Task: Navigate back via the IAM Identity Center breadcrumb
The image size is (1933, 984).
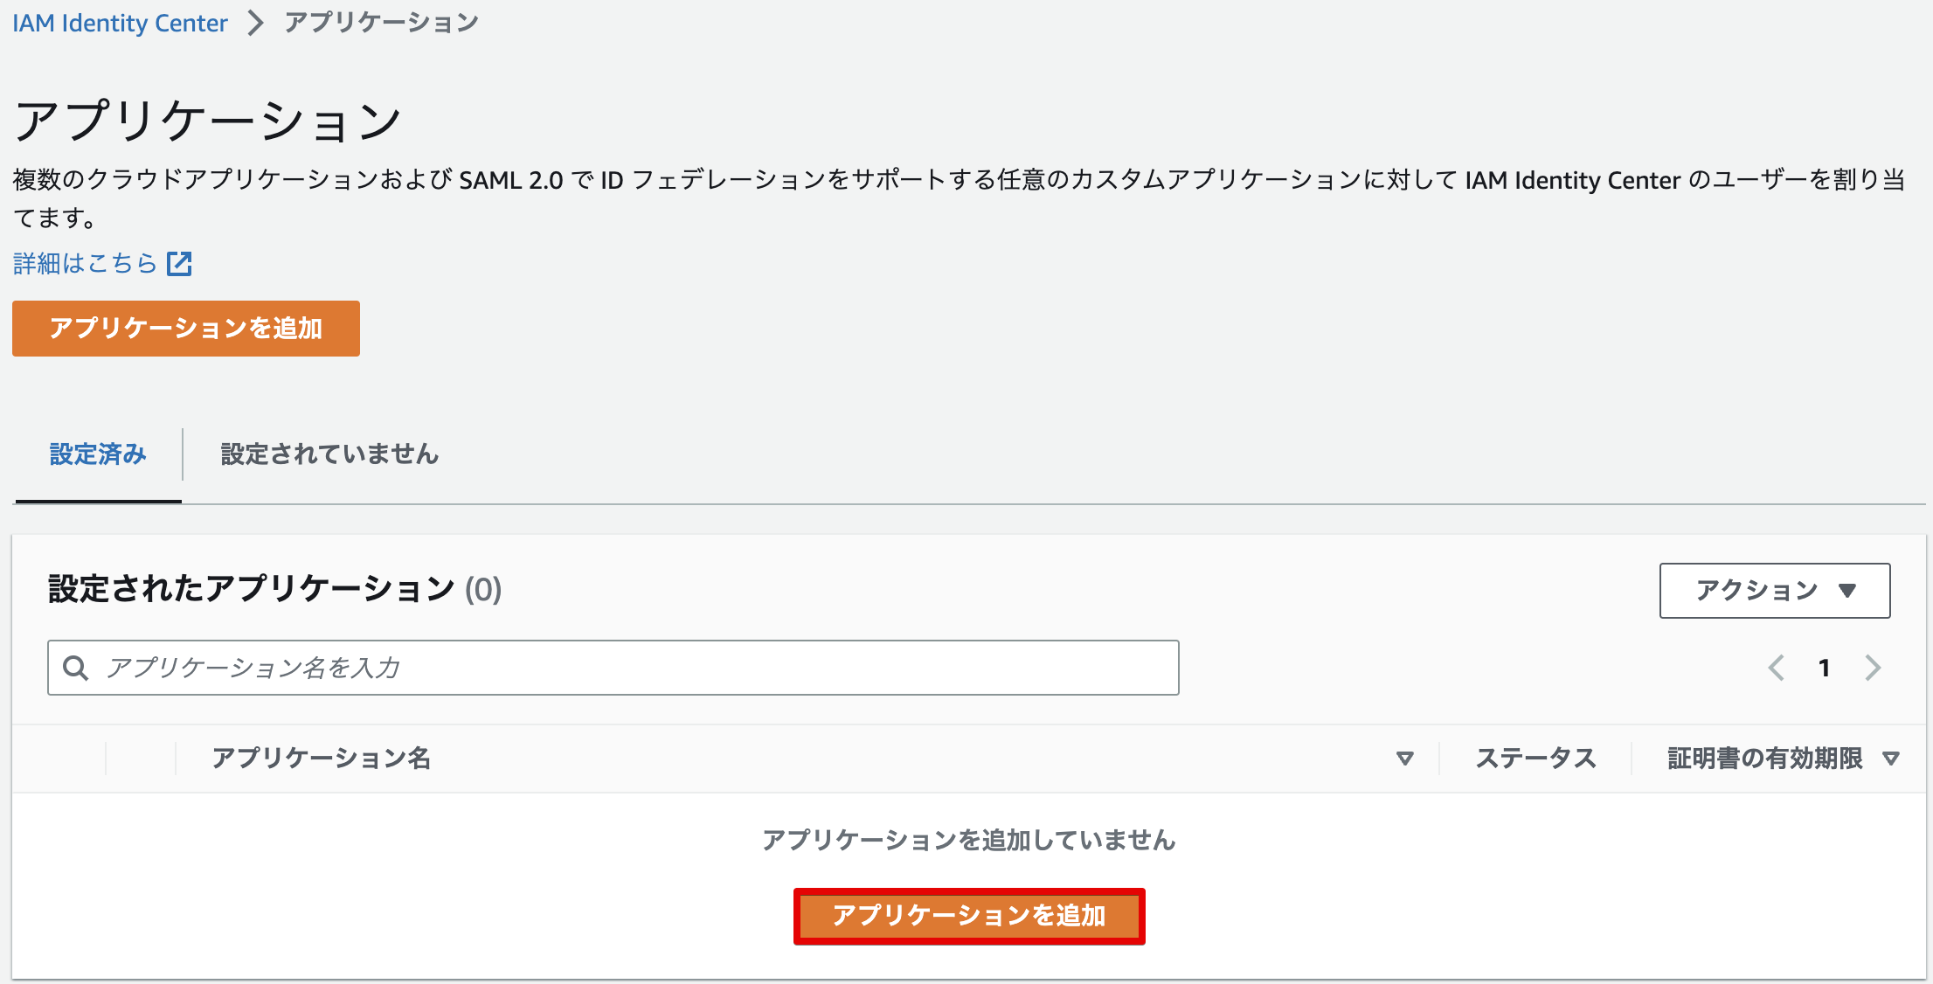Action: click(x=119, y=23)
